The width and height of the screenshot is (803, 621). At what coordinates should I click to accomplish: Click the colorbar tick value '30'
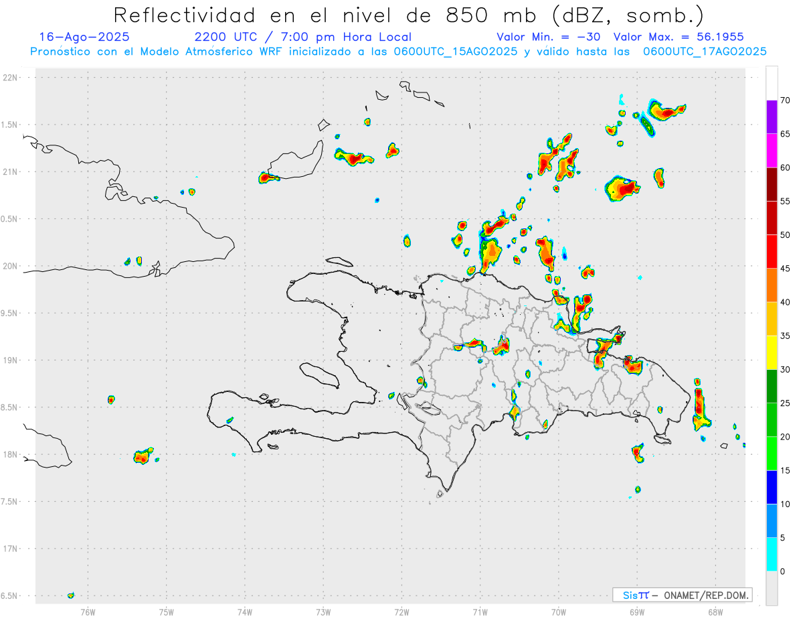pyautogui.click(x=785, y=370)
